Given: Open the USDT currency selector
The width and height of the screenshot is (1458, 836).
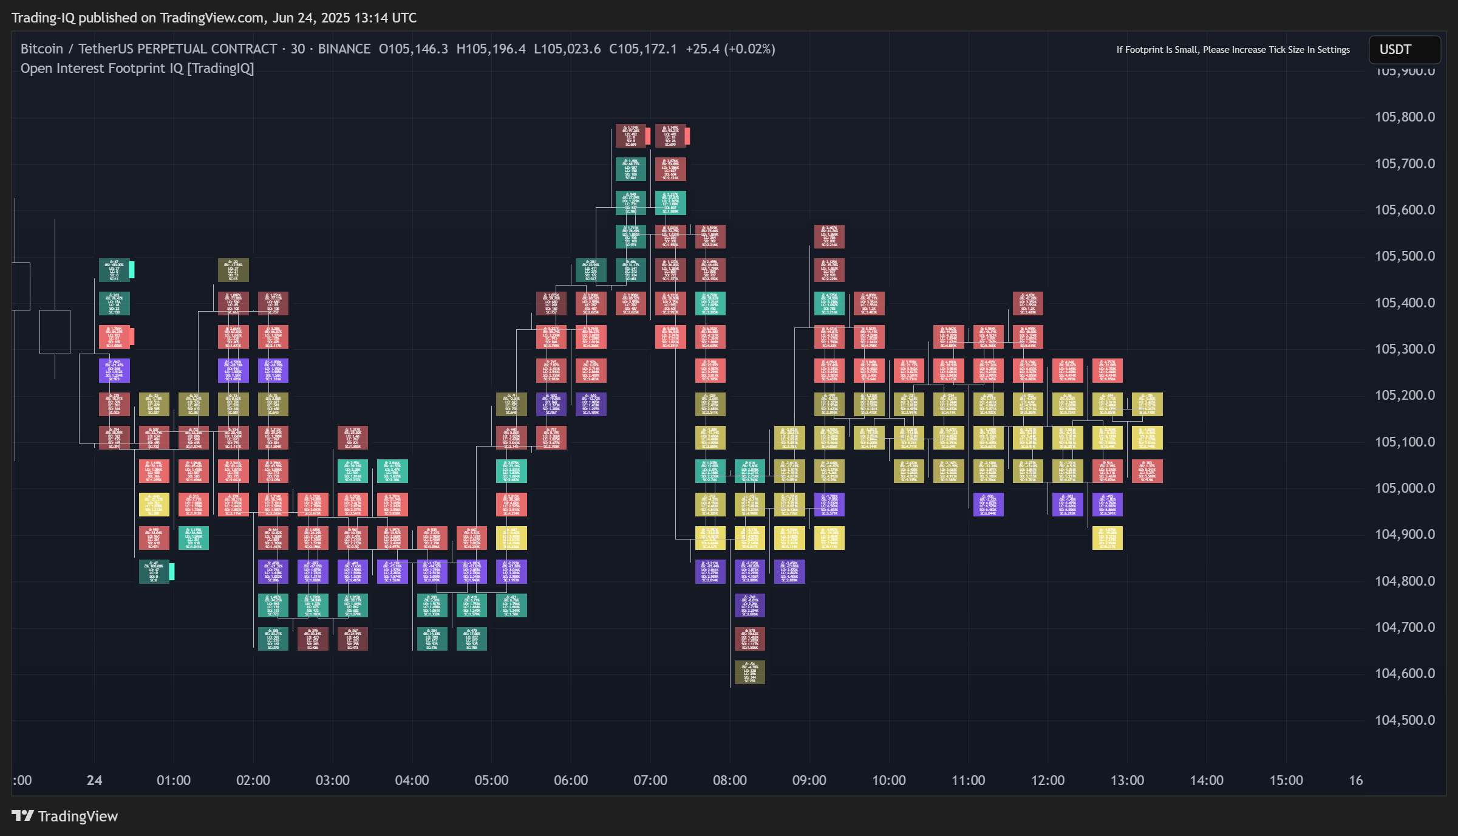Looking at the screenshot, I should [x=1404, y=49].
